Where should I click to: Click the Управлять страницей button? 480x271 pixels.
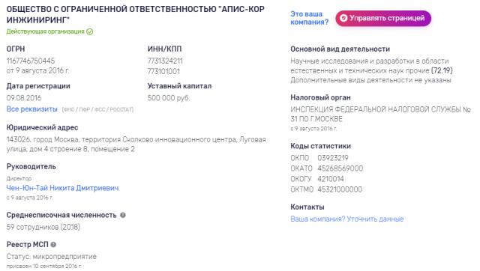coord(383,18)
